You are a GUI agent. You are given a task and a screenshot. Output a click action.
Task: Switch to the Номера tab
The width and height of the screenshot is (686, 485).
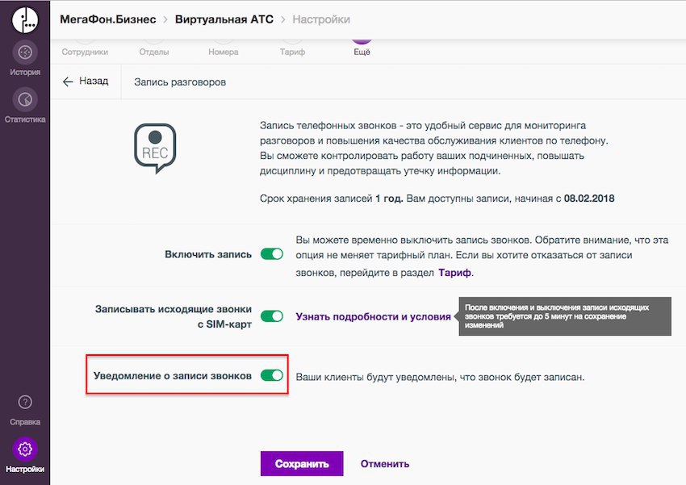(x=223, y=52)
